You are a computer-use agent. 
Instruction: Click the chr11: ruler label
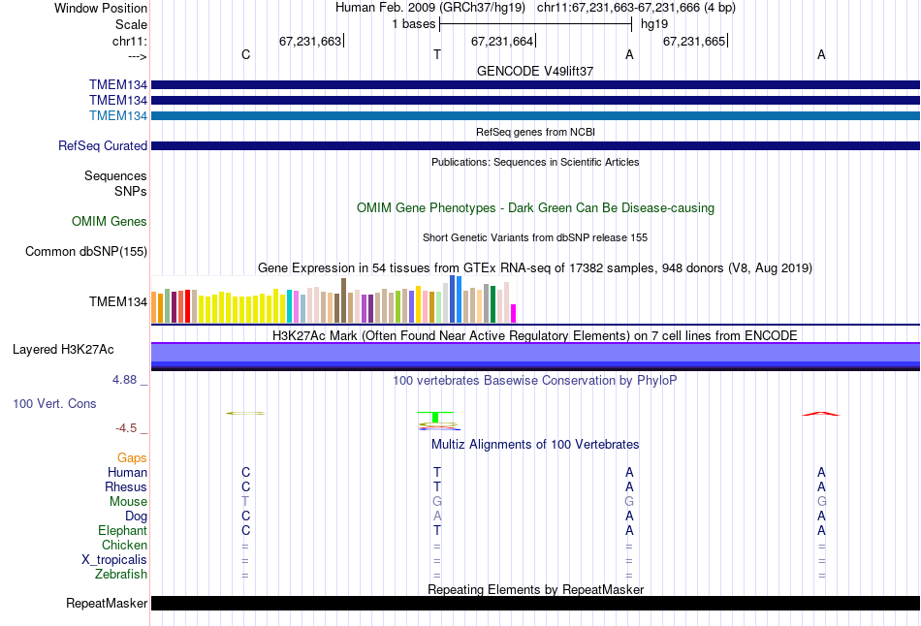pyautogui.click(x=129, y=41)
